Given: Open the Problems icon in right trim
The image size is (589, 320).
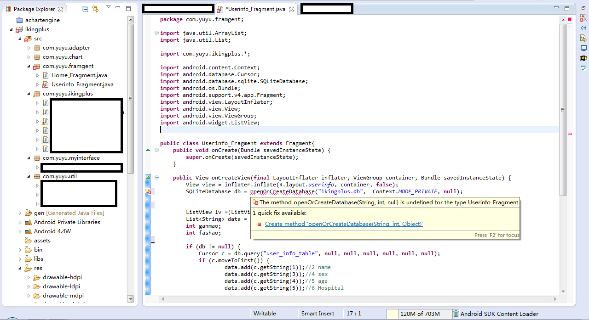Looking at the screenshot, I should coord(583,18).
